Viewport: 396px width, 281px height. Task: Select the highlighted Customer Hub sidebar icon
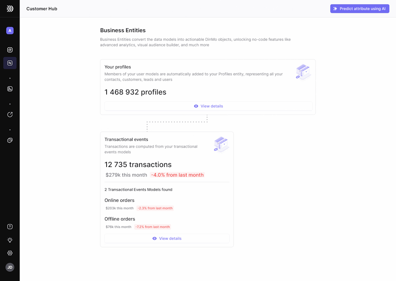10,63
